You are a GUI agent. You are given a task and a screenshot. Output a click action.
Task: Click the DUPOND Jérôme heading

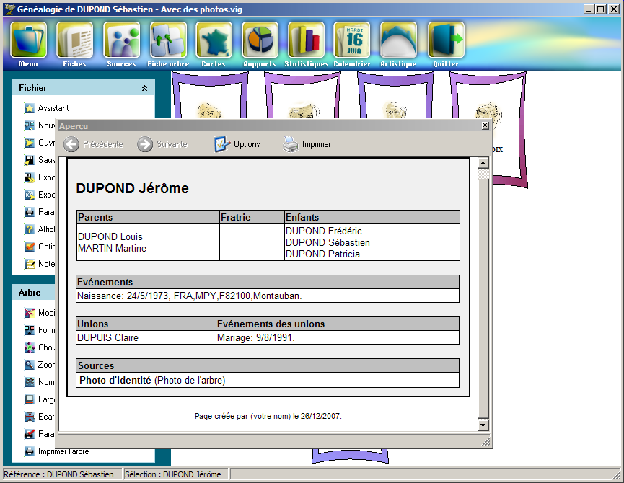[x=133, y=188]
